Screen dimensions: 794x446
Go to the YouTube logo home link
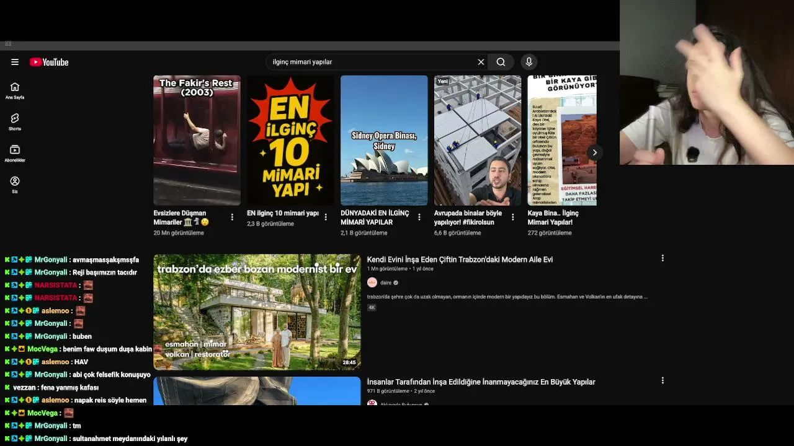[49, 62]
